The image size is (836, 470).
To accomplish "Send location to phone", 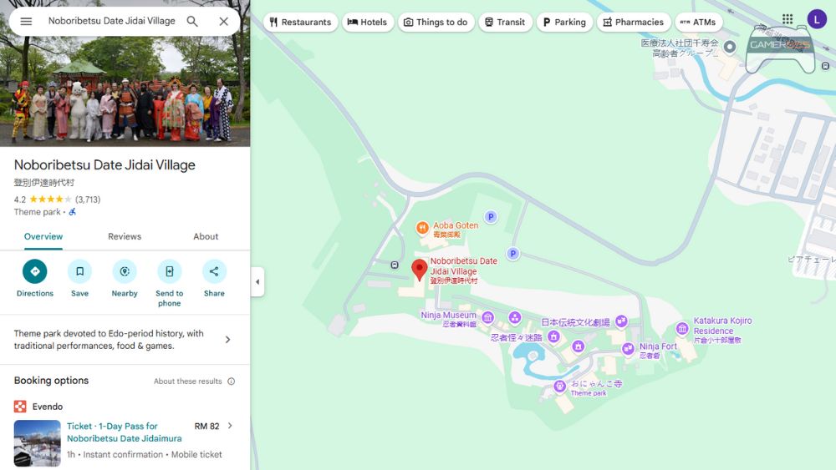I will [169, 272].
